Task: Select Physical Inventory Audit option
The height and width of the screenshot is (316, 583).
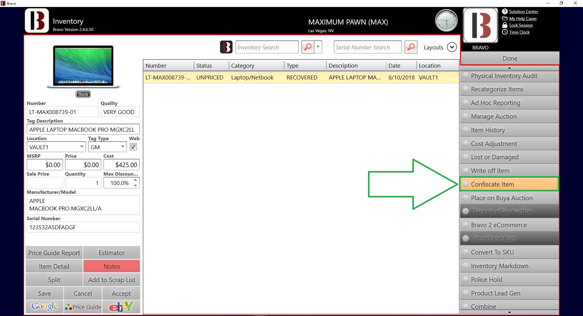Action: tap(510, 76)
